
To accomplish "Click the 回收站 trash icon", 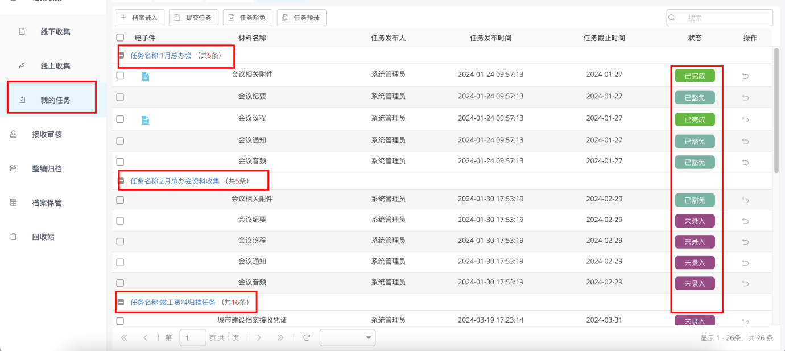I will click(14, 237).
